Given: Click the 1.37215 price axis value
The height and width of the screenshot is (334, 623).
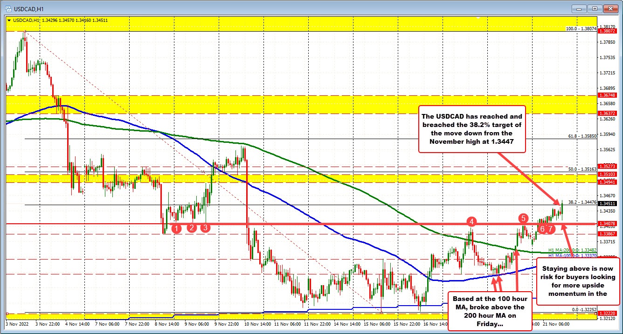Looking at the screenshot, I should pyautogui.click(x=608, y=73).
